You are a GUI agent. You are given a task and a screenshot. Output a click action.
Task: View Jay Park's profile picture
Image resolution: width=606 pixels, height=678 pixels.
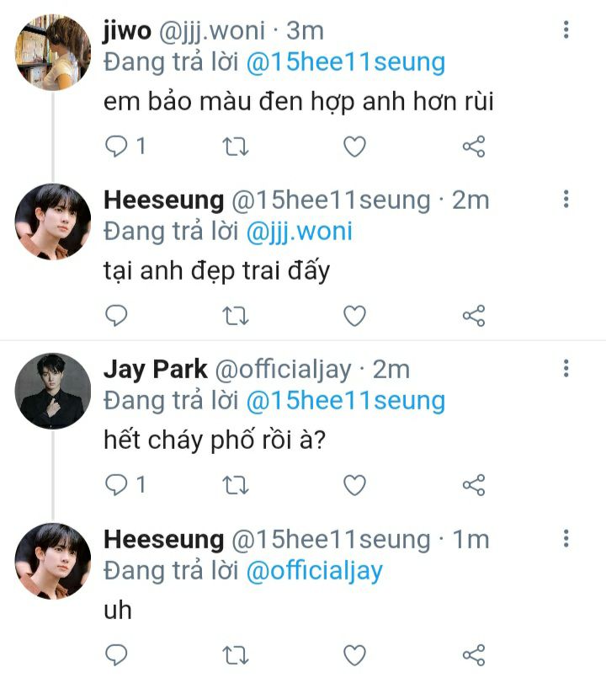click(52, 390)
